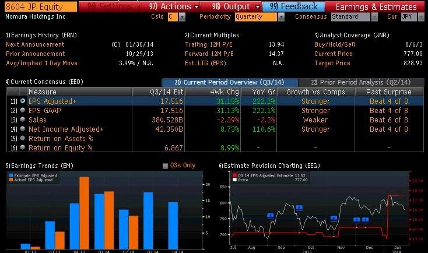Click the earnings marker icon before November
This screenshot has width=428, height=253.
coord(334,218)
